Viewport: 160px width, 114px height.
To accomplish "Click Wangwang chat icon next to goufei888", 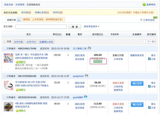I will (x=85, y=97).
